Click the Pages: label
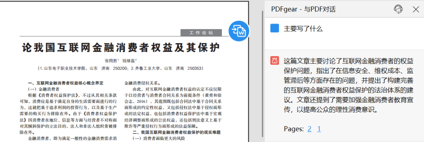This screenshot has width=424, height=142. tap(294, 129)
